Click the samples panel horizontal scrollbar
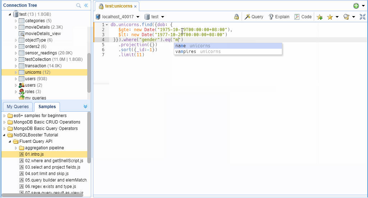 (x=42, y=195)
